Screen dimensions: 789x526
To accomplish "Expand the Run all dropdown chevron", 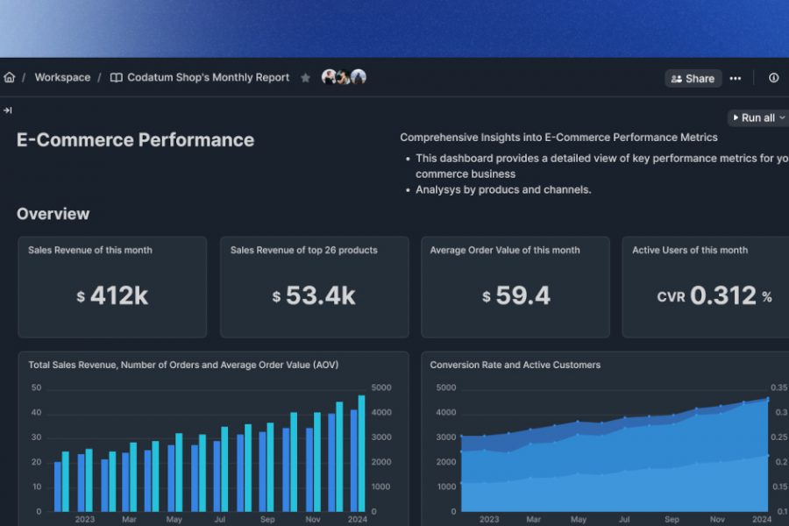I will coord(782,117).
